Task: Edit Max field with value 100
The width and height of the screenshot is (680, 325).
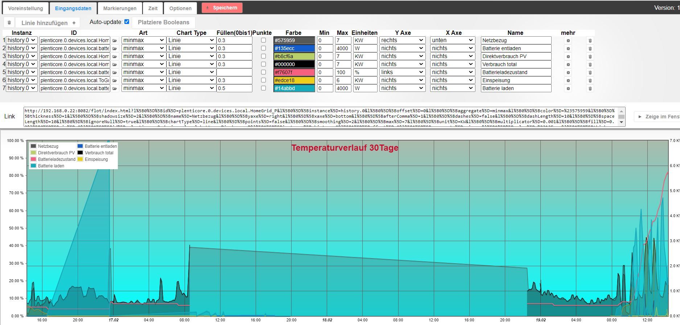Action: (343, 72)
